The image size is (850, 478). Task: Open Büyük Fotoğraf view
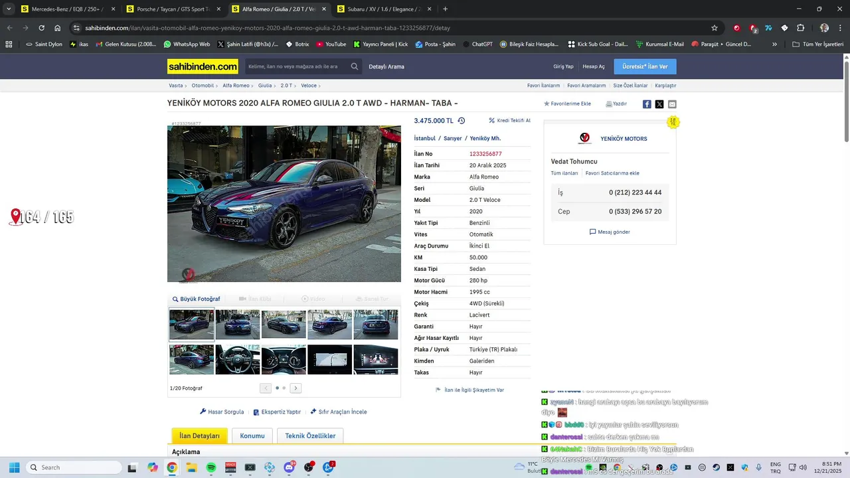point(197,299)
